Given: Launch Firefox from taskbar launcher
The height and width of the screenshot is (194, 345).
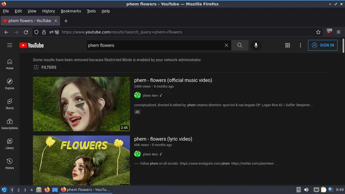Looking at the screenshot, I should tap(47, 190).
